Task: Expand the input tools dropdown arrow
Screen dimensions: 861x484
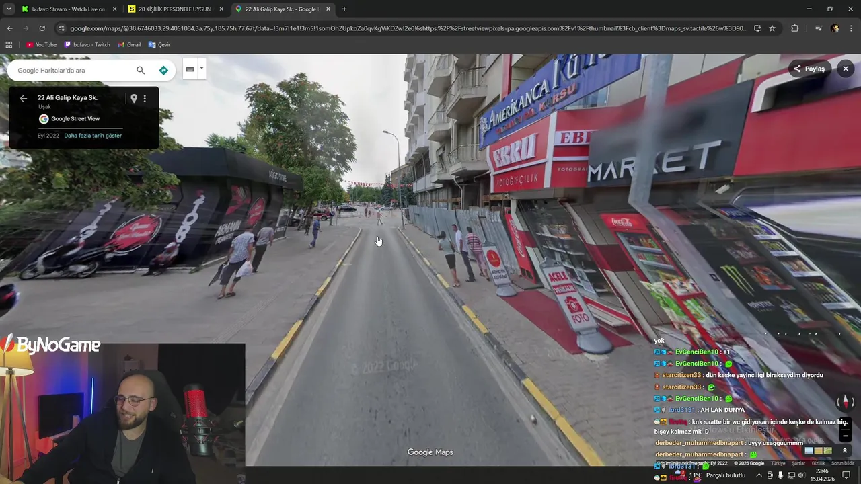Action: pos(201,68)
